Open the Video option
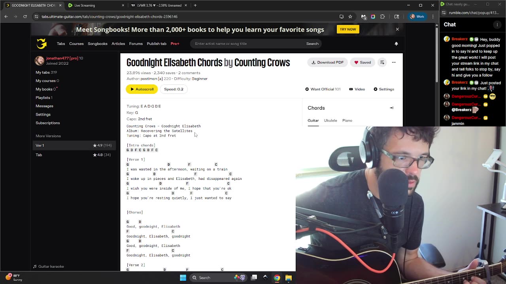This screenshot has width=506, height=284. (357, 89)
